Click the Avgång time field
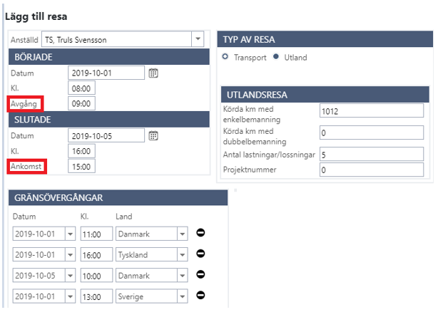This screenshot has width=438, height=327. pos(82,103)
